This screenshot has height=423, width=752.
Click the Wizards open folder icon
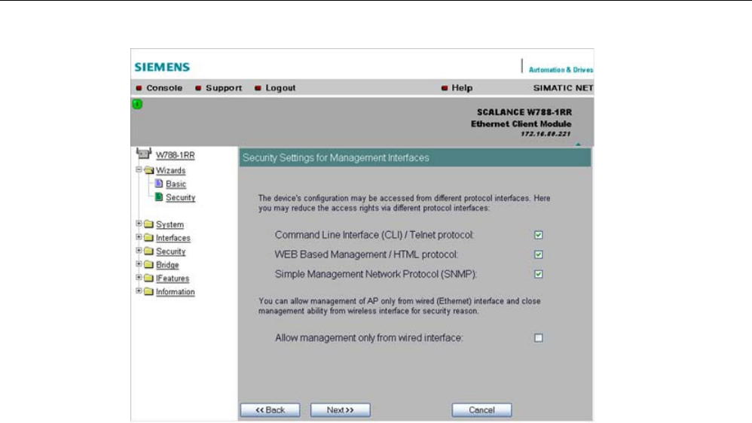pos(148,170)
